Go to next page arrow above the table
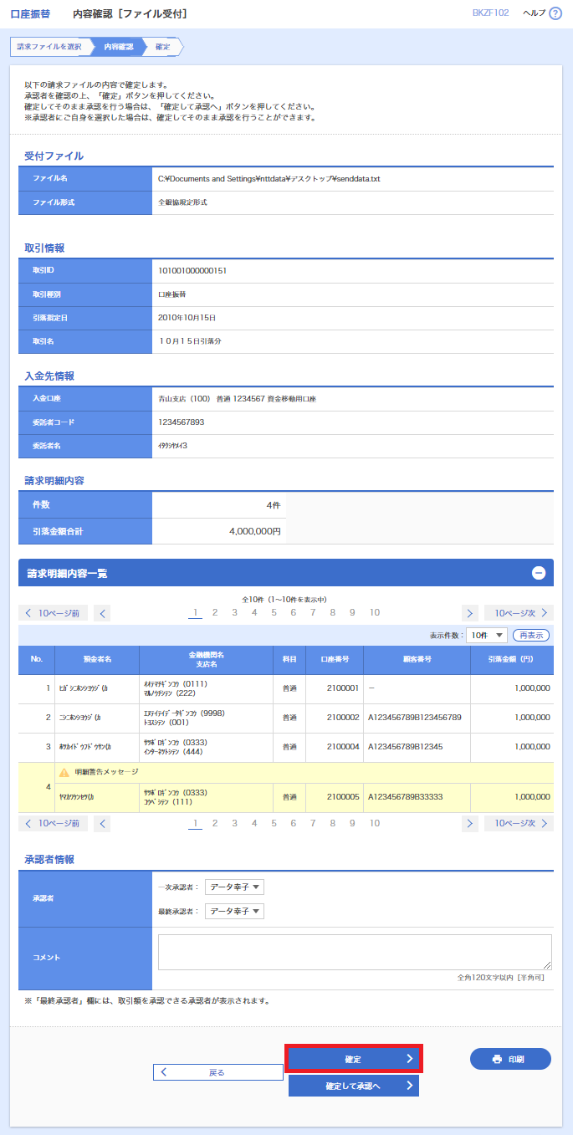The image size is (573, 1135). point(471,613)
